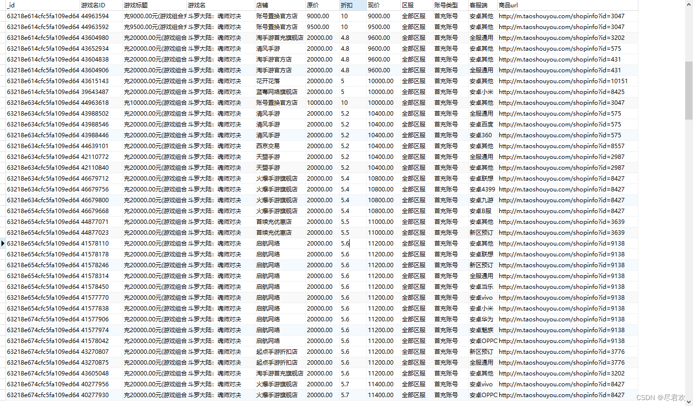
Task: Click the 首充账号 cell in row 41578246
Action: (x=451, y=265)
